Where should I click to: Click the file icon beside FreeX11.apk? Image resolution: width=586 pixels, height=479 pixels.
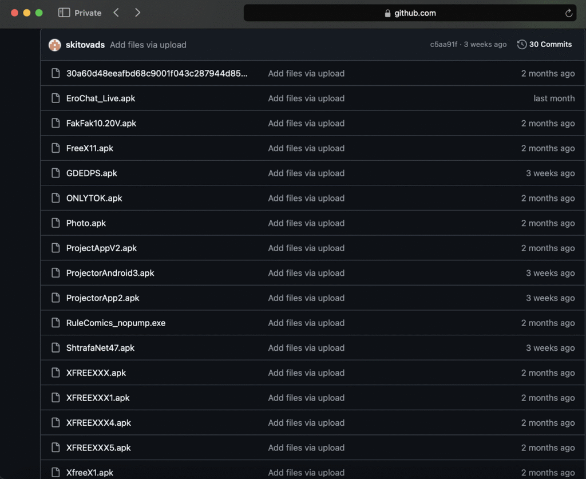pyautogui.click(x=56, y=148)
